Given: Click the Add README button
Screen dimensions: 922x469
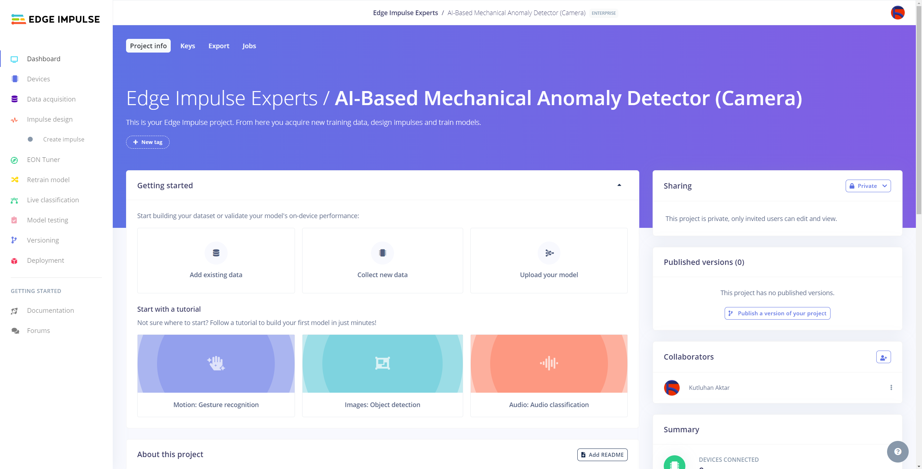Looking at the screenshot, I should pos(602,455).
